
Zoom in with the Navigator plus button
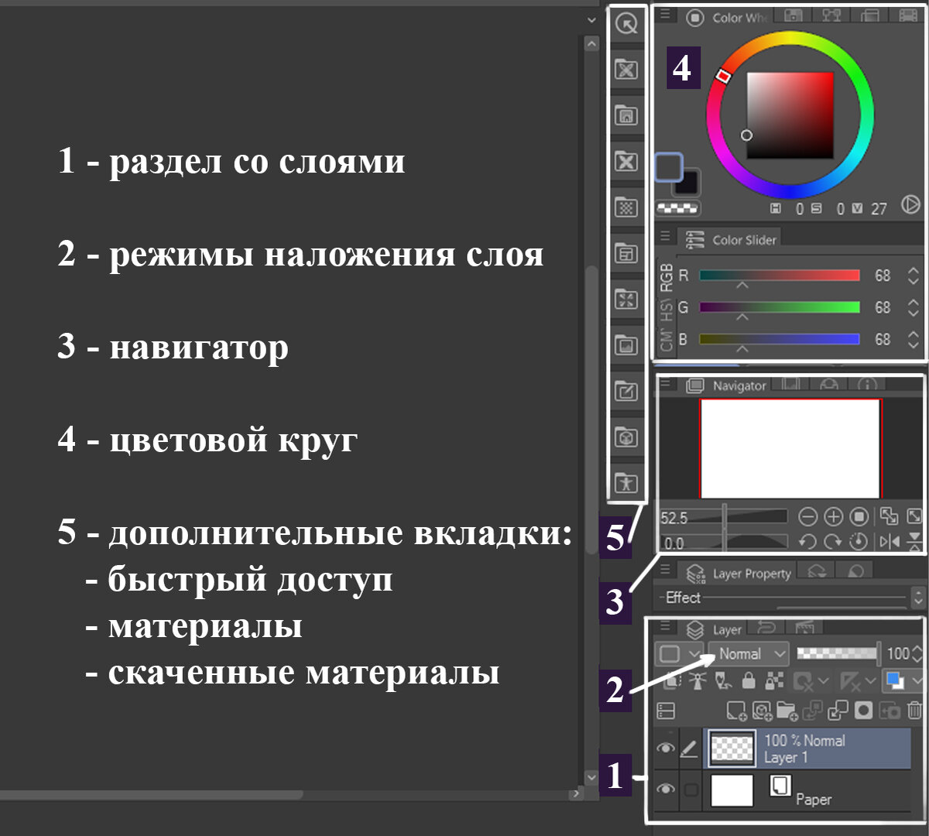tap(833, 516)
